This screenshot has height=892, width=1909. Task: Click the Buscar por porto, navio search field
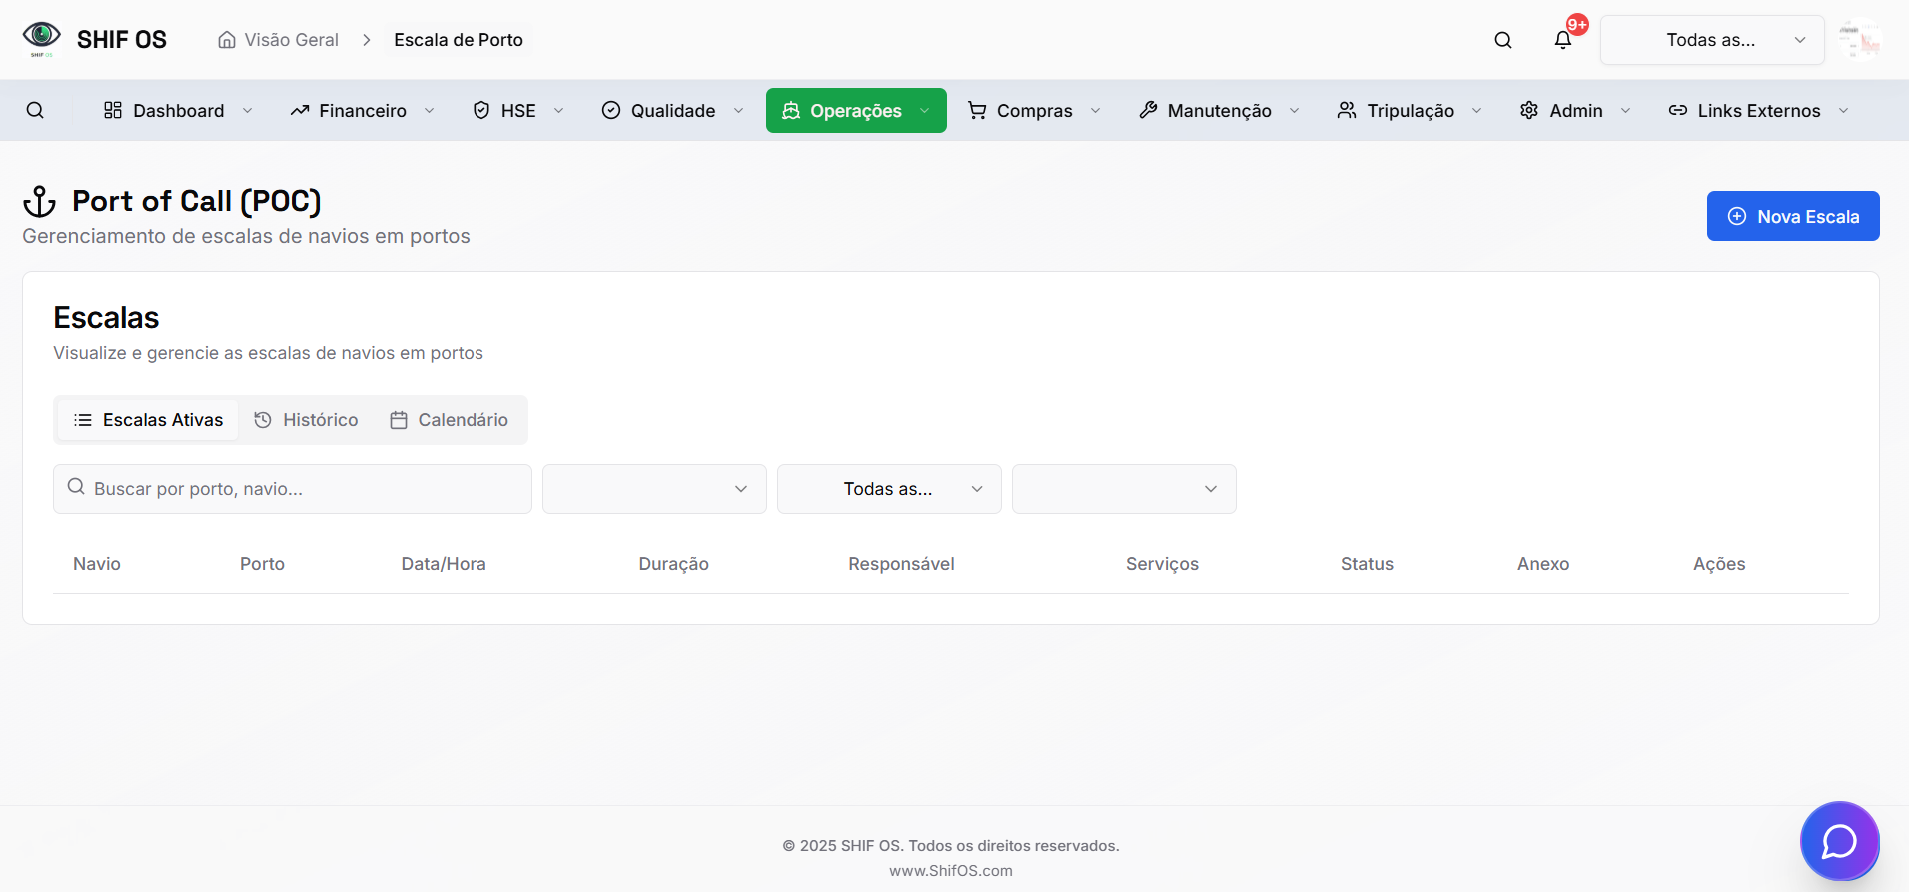tap(300, 489)
